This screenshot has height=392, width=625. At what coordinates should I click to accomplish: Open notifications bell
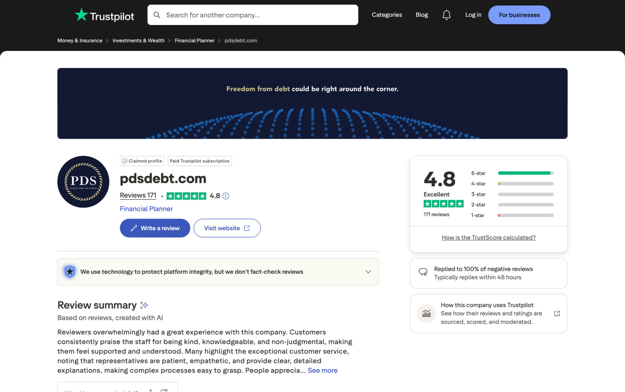pyautogui.click(x=446, y=15)
